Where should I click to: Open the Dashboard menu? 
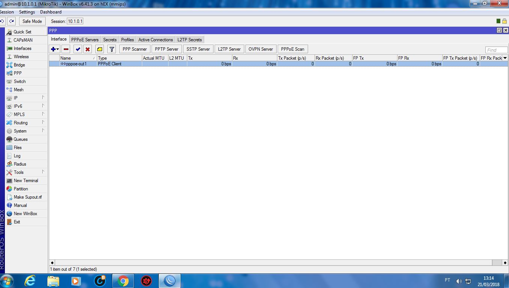click(51, 12)
